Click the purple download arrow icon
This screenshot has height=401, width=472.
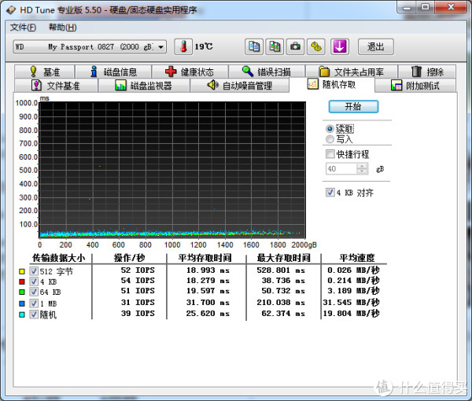340,47
